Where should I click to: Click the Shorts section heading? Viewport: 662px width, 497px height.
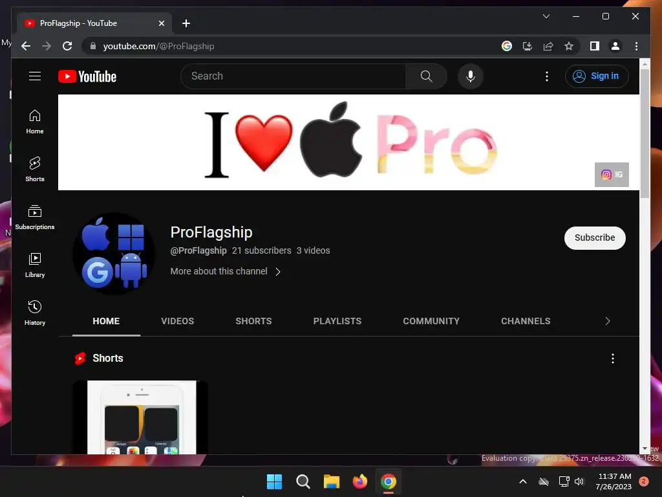click(x=108, y=359)
